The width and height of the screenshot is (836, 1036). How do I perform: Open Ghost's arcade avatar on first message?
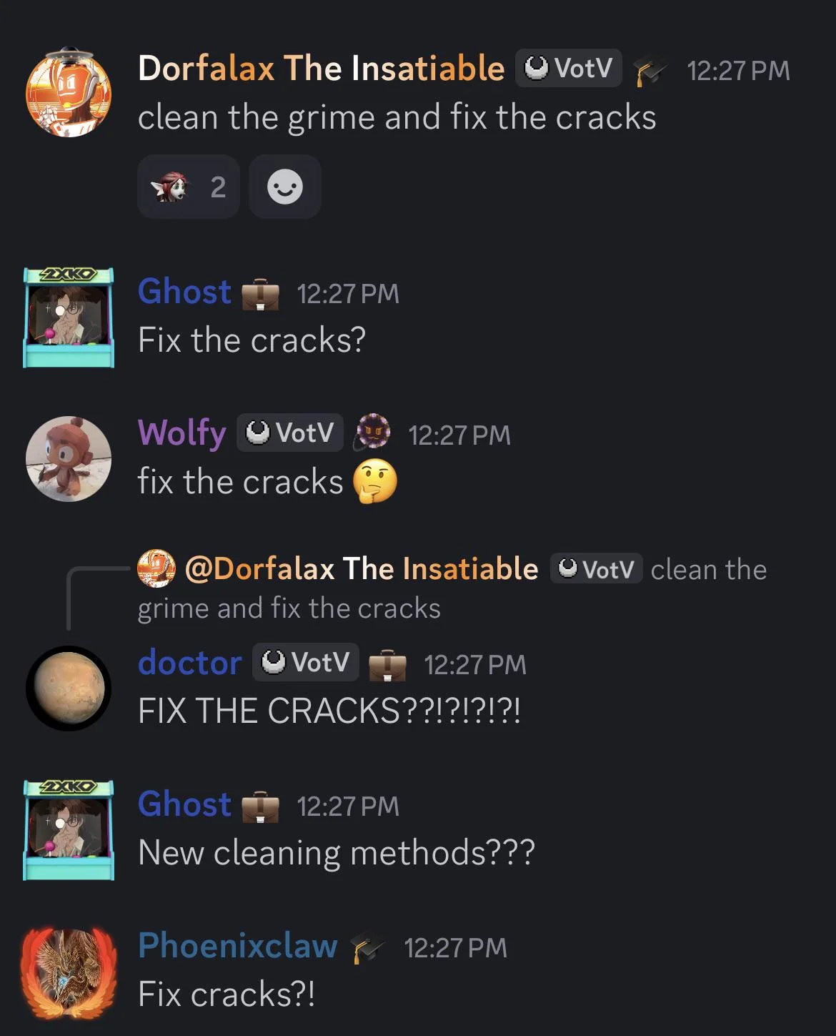[69, 317]
